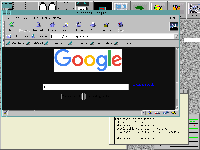Click the Stop traffic light icon
Image resolution: width=200 pixels, height=150 pixels.
pyautogui.click(x=120, y=27)
